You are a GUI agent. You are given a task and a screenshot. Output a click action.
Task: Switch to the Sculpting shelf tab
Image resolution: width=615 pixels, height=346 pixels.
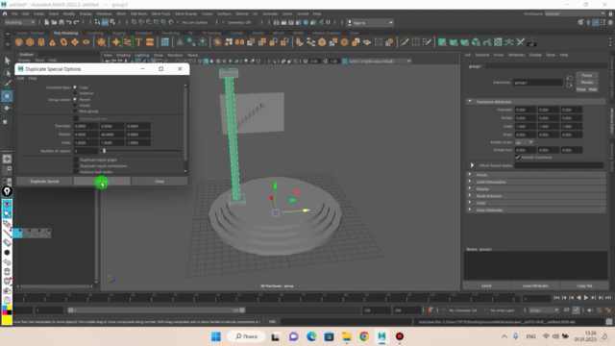point(95,33)
